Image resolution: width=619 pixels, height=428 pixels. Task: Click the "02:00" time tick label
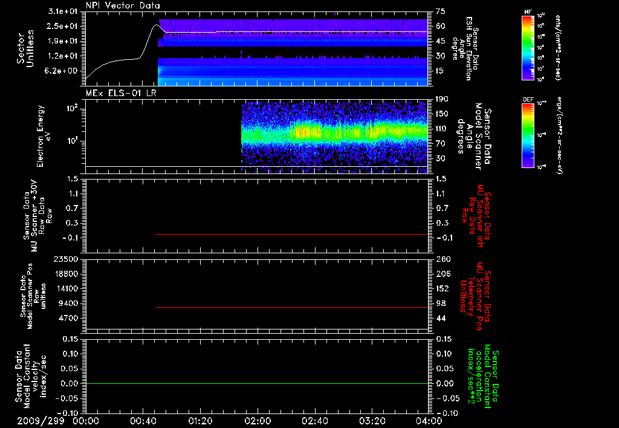258,421
